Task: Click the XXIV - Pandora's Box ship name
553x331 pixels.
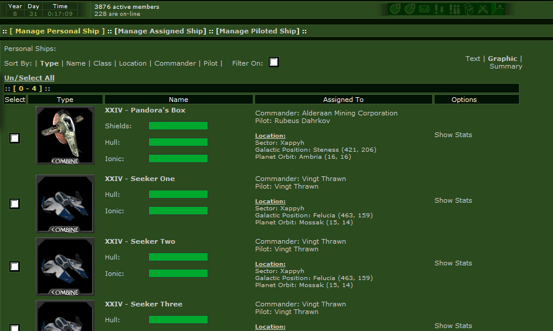Action: pyautogui.click(x=145, y=110)
